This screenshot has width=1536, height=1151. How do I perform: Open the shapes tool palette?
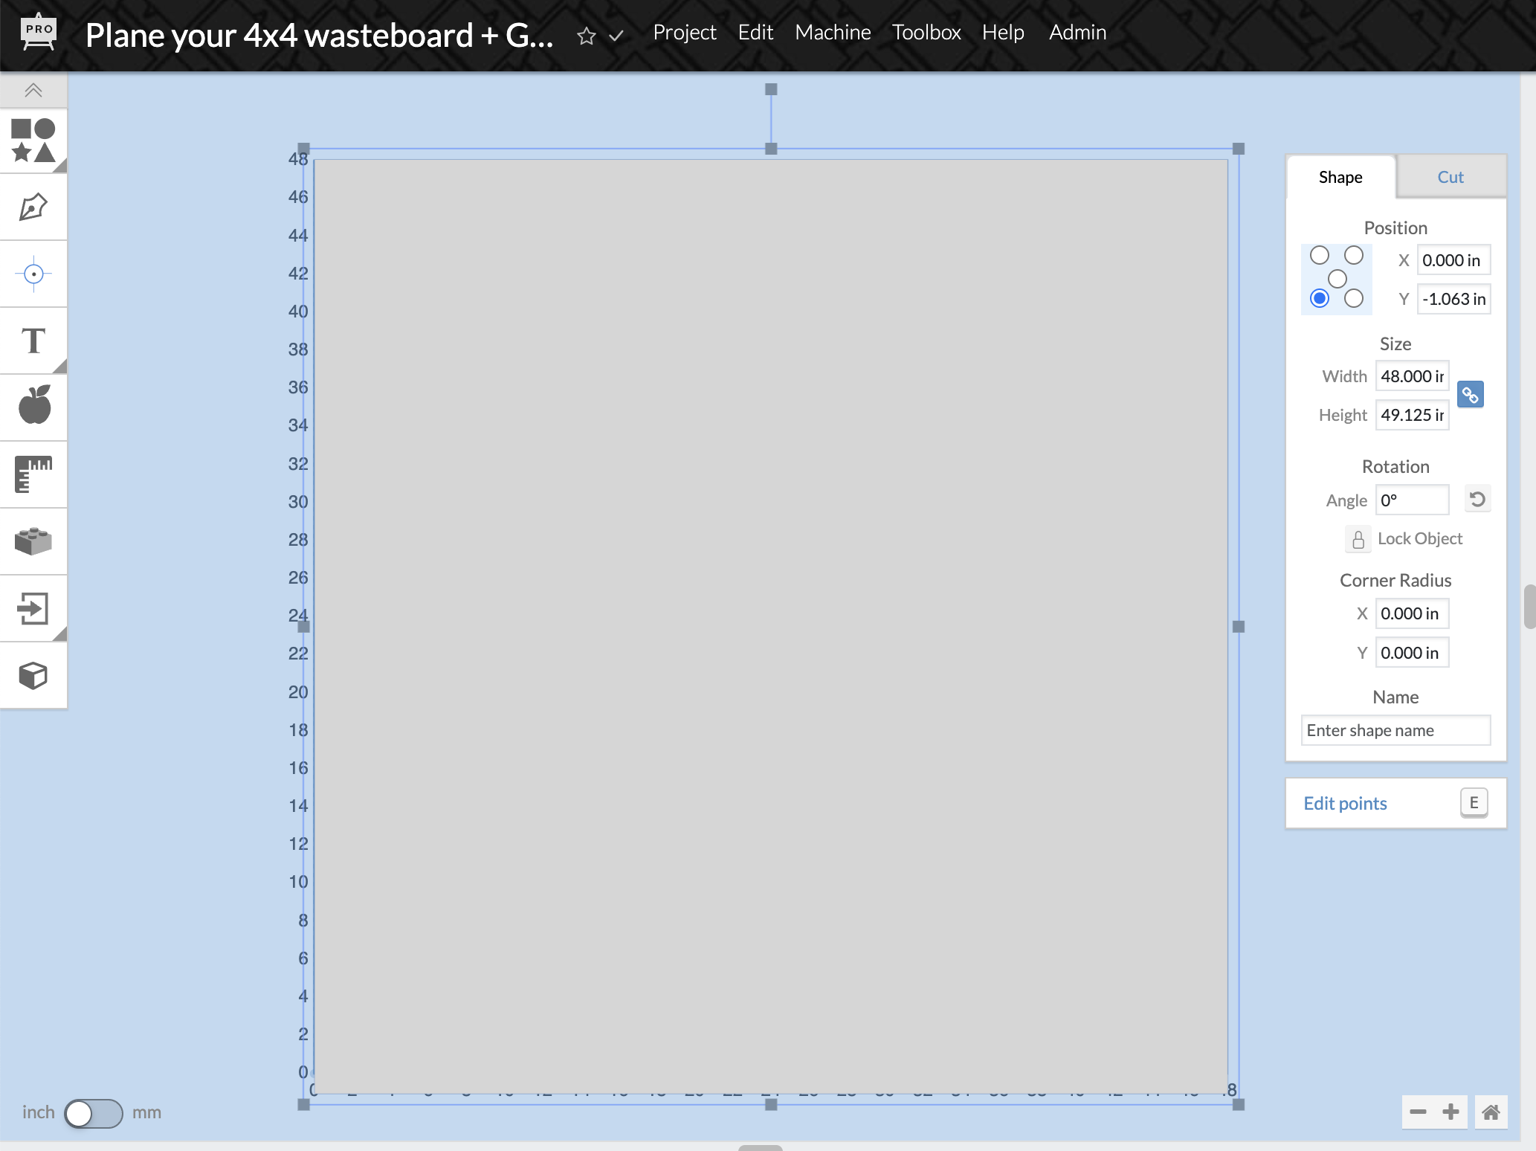tap(33, 141)
